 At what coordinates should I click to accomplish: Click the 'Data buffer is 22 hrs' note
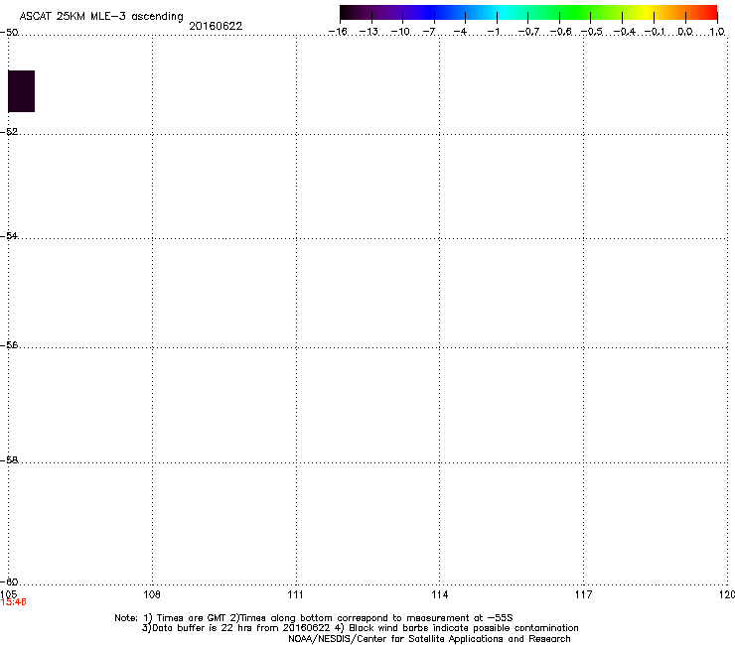(360, 628)
